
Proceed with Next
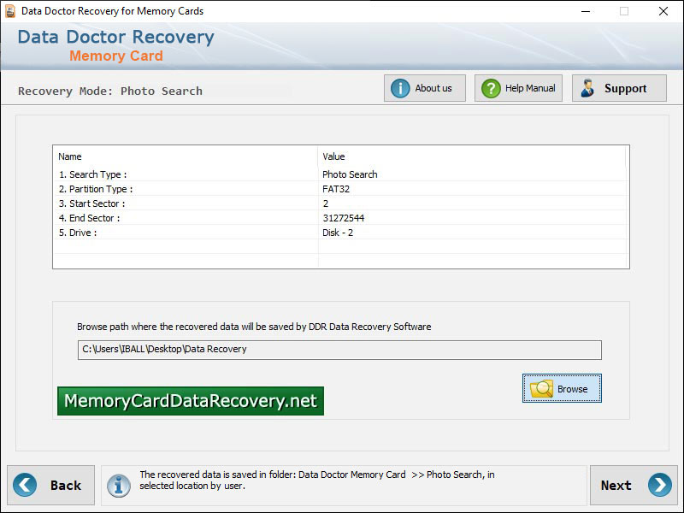pos(634,485)
